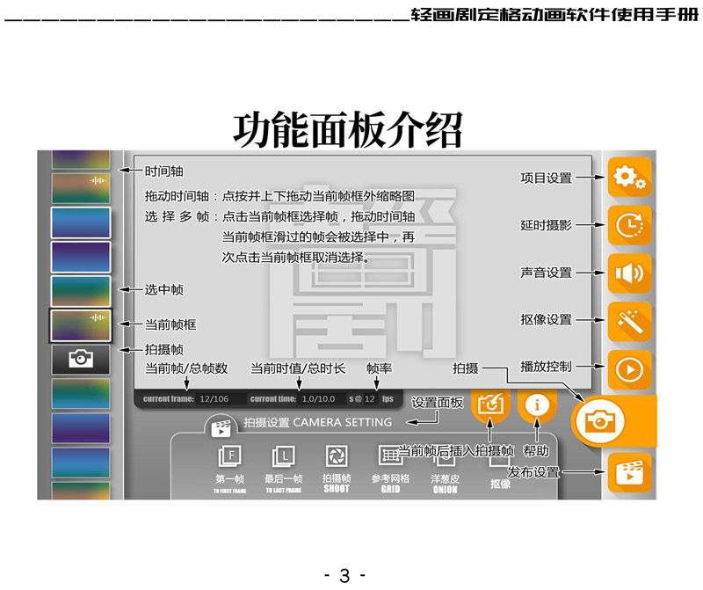Click the orange playback control button

629,369
